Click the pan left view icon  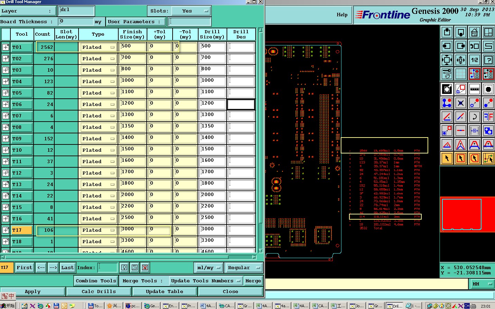pyautogui.click(x=447, y=46)
